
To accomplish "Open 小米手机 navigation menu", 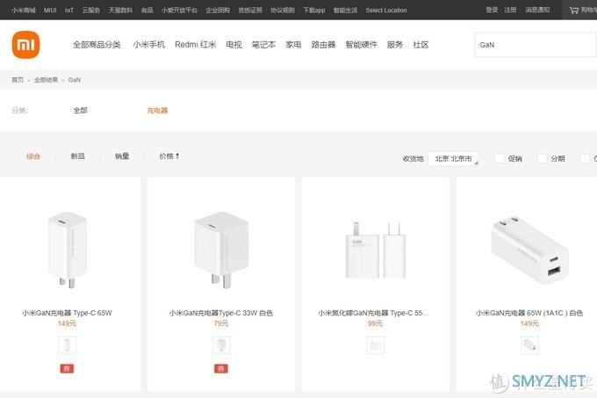I will point(149,45).
